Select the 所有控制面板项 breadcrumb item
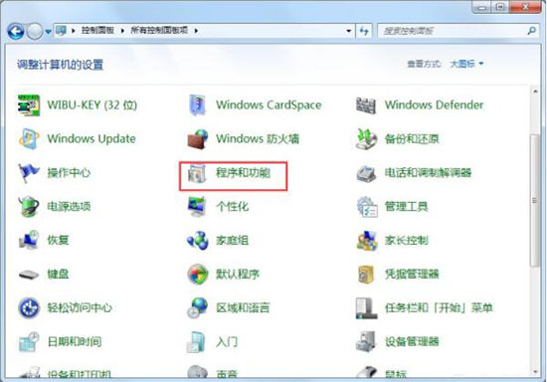 [x=159, y=31]
